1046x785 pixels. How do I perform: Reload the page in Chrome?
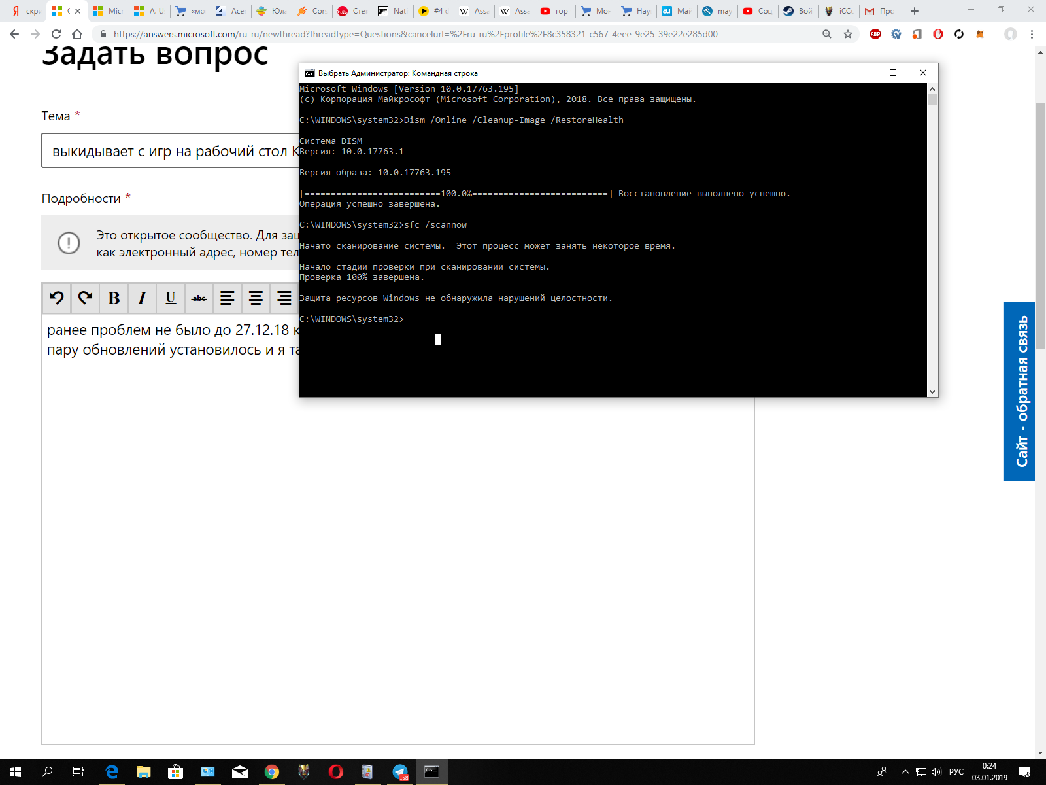(x=56, y=34)
